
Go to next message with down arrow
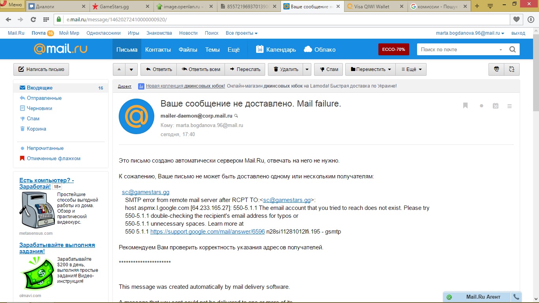tap(131, 69)
